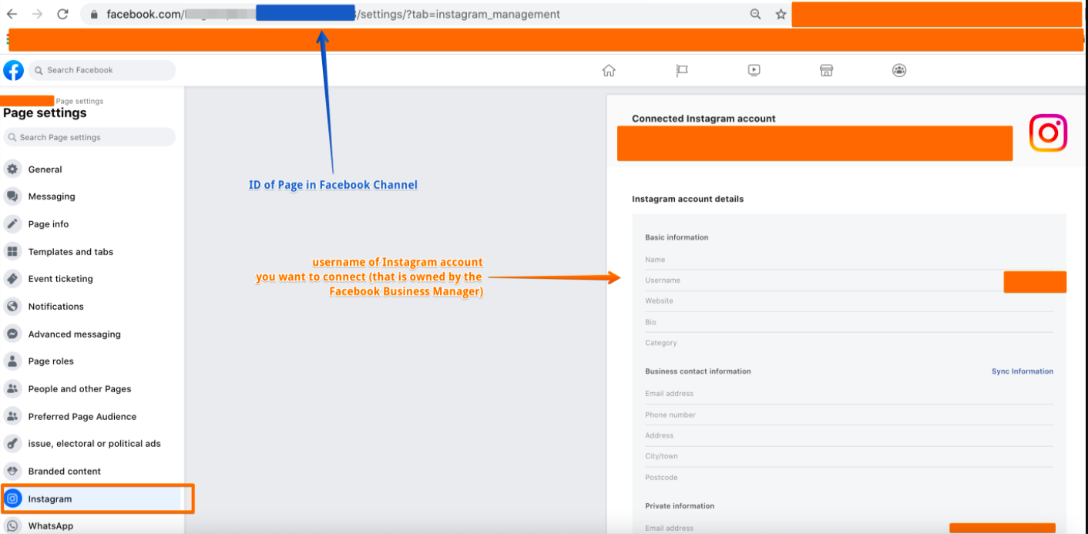Click in the Search Facebook field

pyautogui.click(x=102, y=70)
